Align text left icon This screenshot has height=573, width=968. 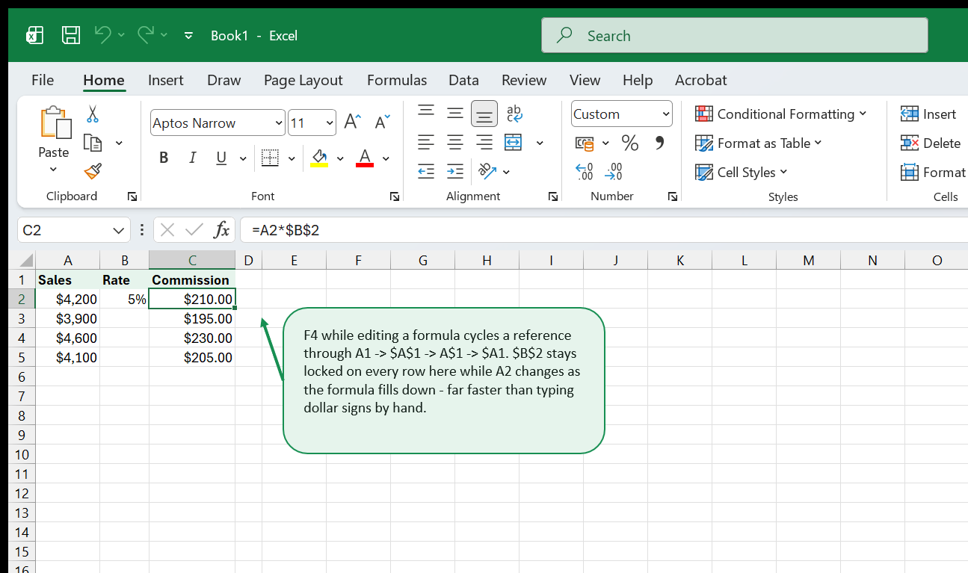426,142
